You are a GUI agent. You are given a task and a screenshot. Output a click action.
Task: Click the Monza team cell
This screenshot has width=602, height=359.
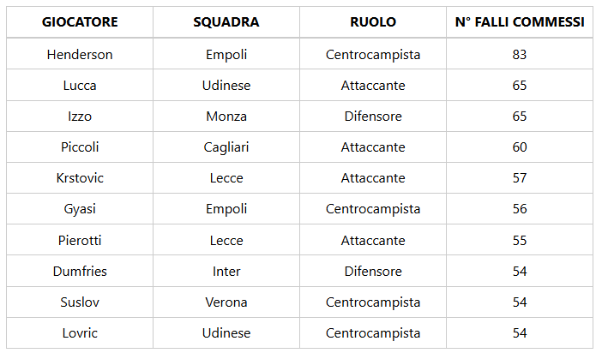point(226,117)
